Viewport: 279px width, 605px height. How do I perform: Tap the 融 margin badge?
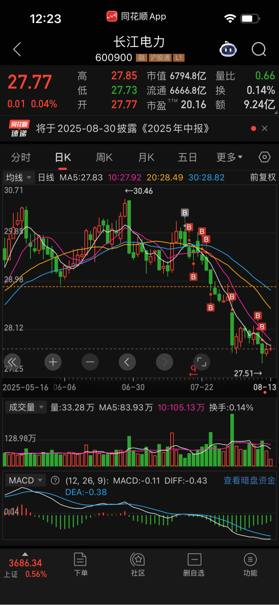(x=141, y=58)
